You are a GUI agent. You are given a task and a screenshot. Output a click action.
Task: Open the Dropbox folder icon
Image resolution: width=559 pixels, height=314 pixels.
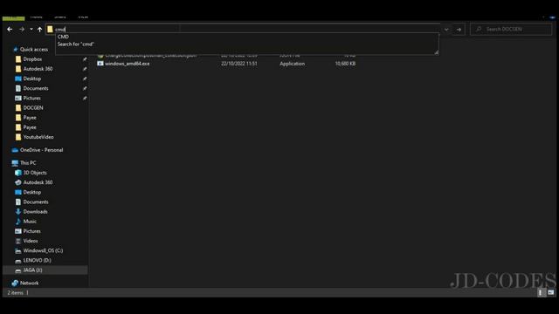(18, 59)
